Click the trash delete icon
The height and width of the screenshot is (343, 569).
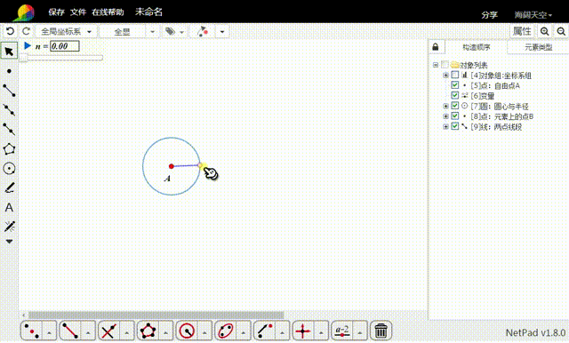tap(381, 331)
